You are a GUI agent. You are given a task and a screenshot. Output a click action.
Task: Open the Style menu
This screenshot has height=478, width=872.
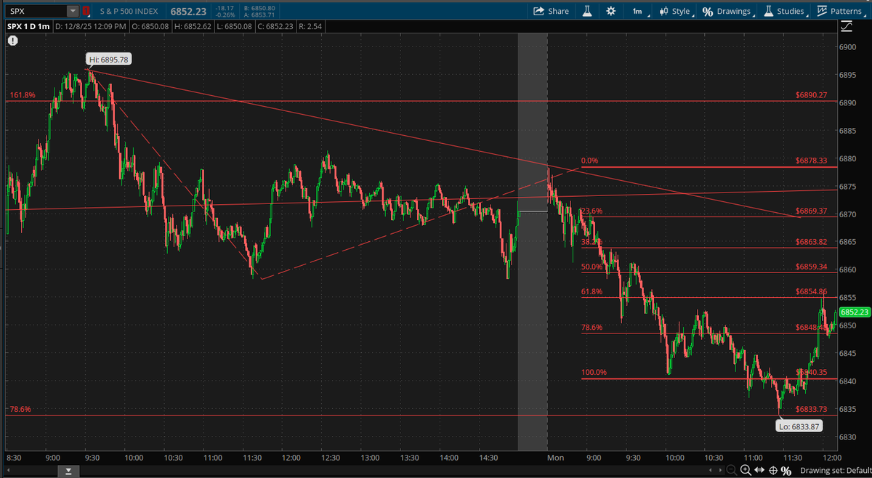coord(675,11)
